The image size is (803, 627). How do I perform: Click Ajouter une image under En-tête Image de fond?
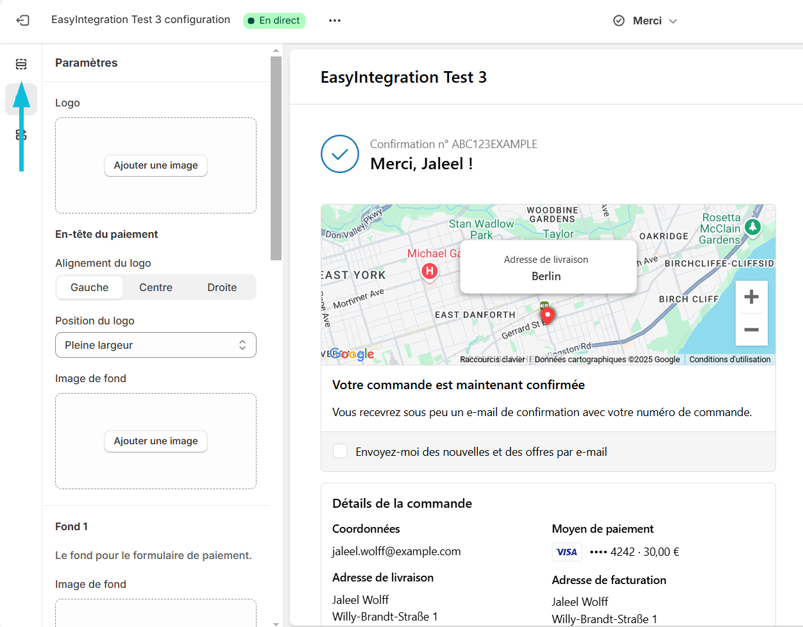[x=156, y=441]
